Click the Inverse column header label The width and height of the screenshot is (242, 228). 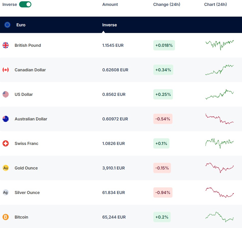coord(110,25)
